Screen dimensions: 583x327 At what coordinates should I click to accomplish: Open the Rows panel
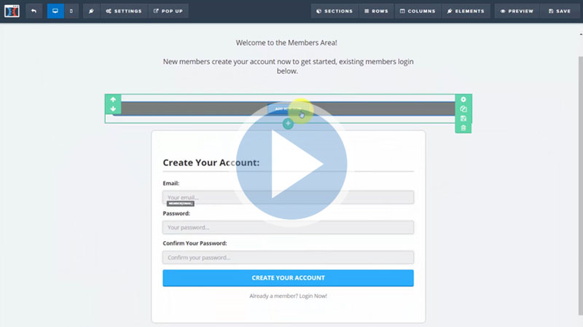click(377, 11)
